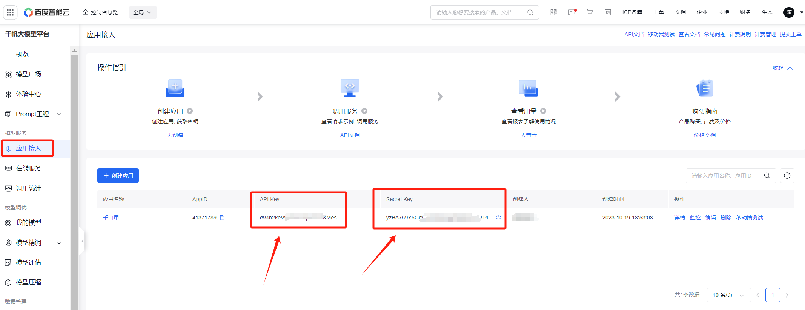This screenshot has width=805, height=310.
Task: Refresh the application list
Action: [x=787, y=175]
